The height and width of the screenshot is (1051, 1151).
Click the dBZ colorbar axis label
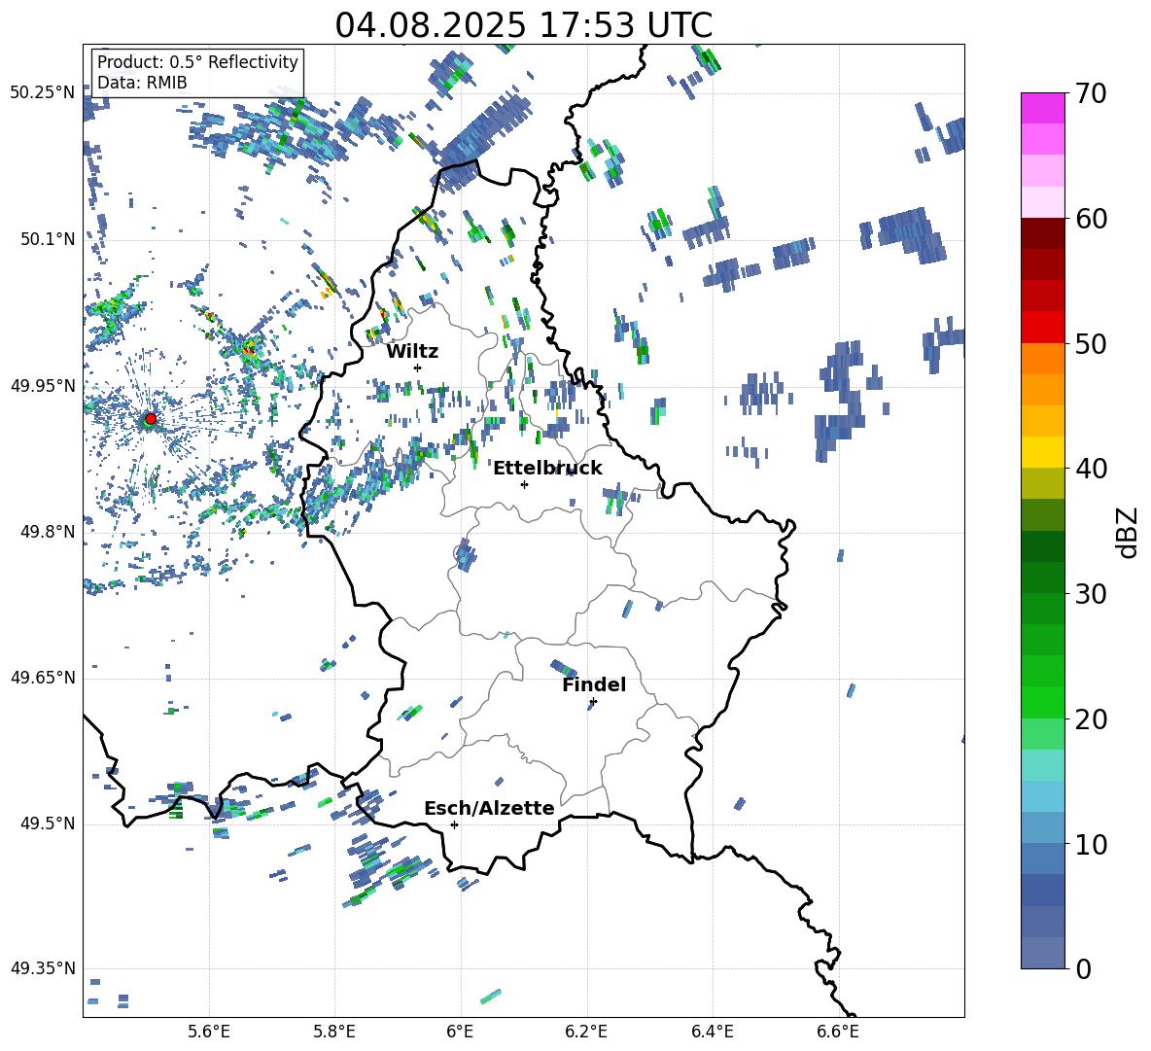tap(1129, 532)
